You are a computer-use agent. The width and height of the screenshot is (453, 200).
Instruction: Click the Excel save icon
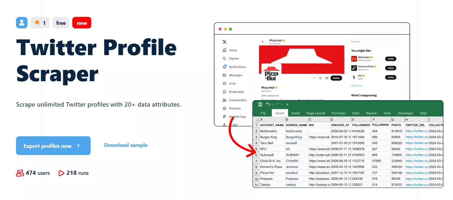260,104
